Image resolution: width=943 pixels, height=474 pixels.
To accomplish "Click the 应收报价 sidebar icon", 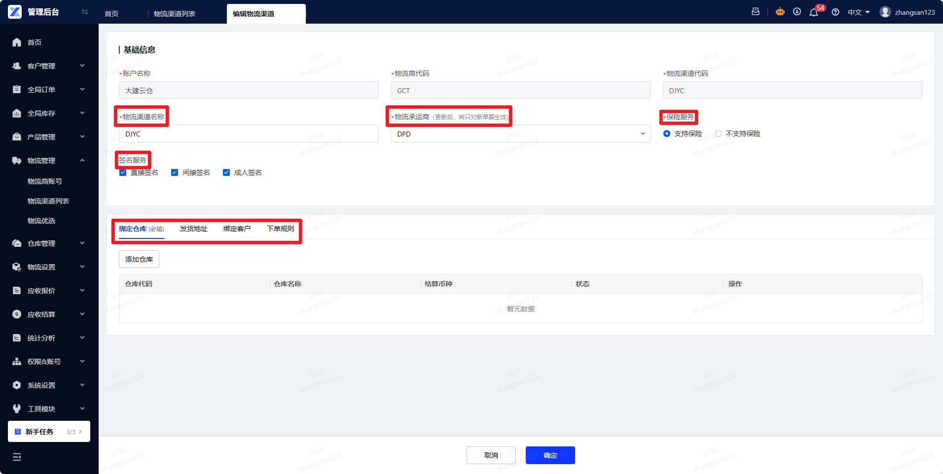I will (x=17, y=291).
